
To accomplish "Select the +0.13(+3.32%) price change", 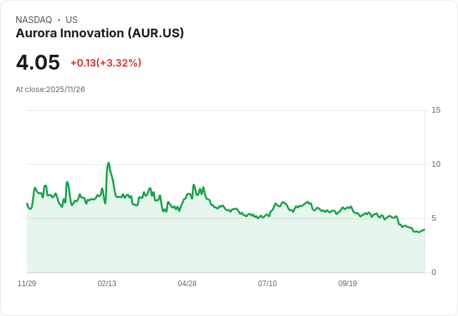I will (106, 63).
